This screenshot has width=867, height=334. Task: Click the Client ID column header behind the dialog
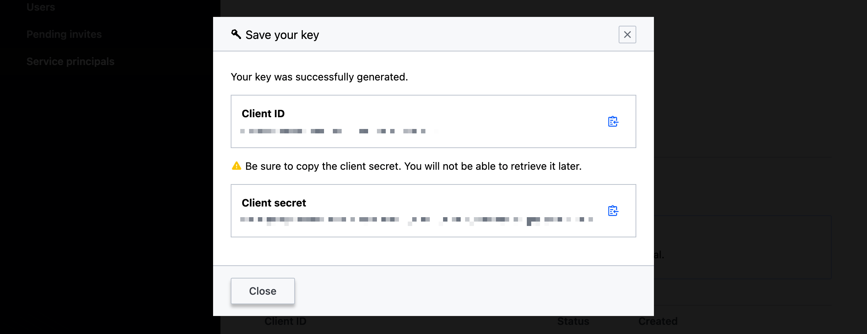tap(285, 321)
